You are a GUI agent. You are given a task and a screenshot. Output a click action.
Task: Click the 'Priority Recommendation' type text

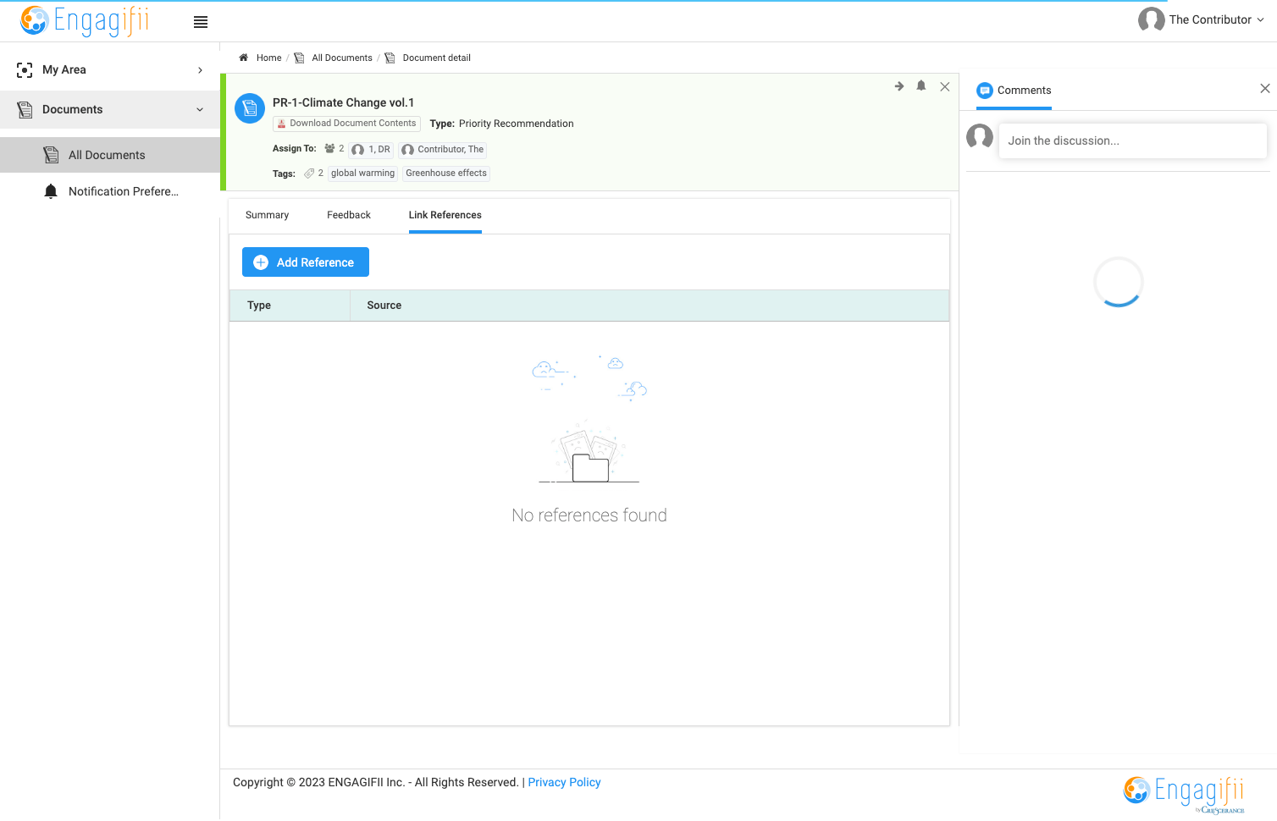pyautogui.click(x=517, y=124)
